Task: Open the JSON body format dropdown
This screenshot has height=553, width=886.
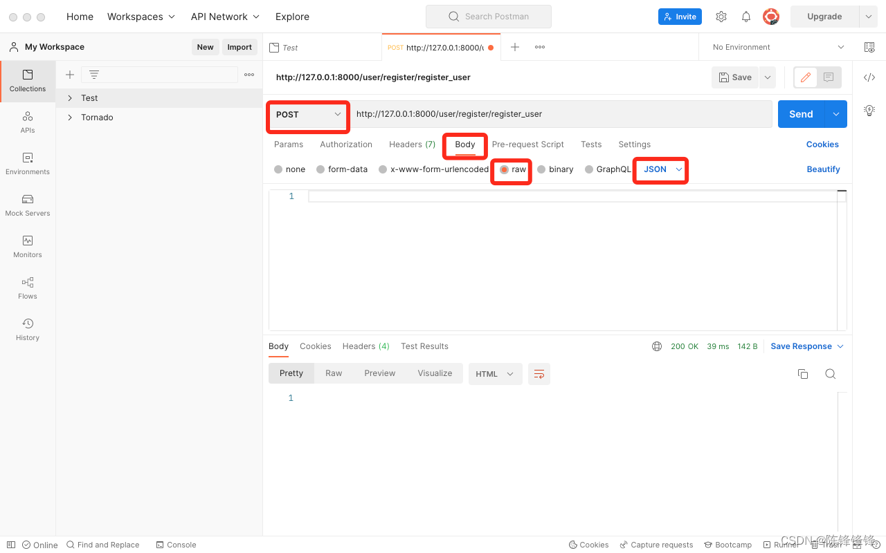Action: [x=662, y=169]
